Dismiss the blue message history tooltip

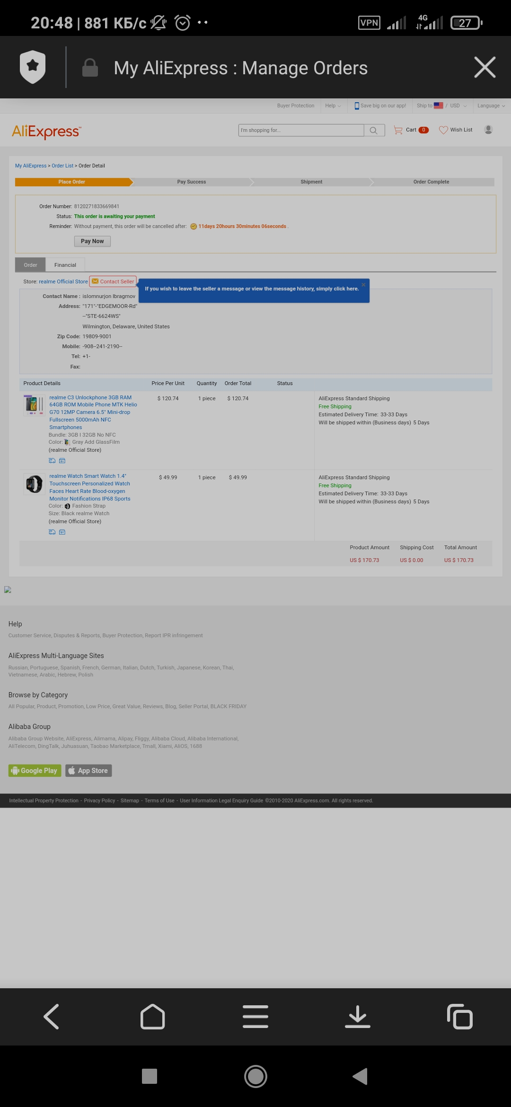tap(363, 284)
